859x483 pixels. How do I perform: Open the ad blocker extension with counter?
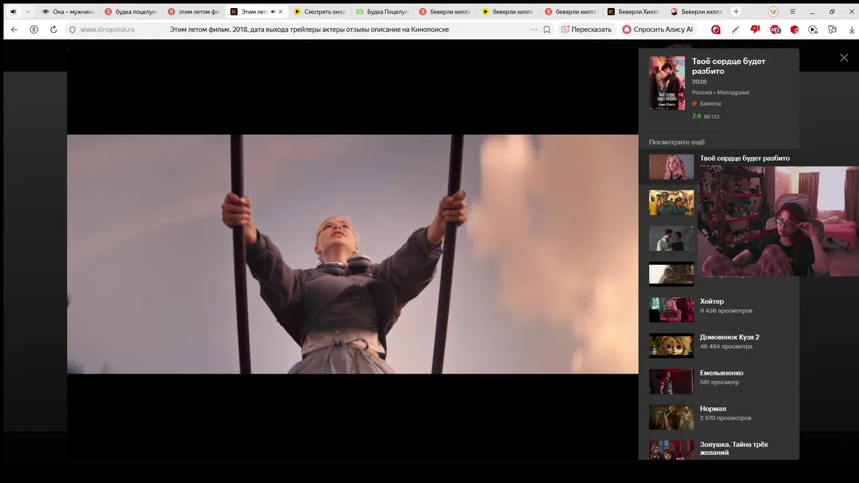tap(775, 30)
